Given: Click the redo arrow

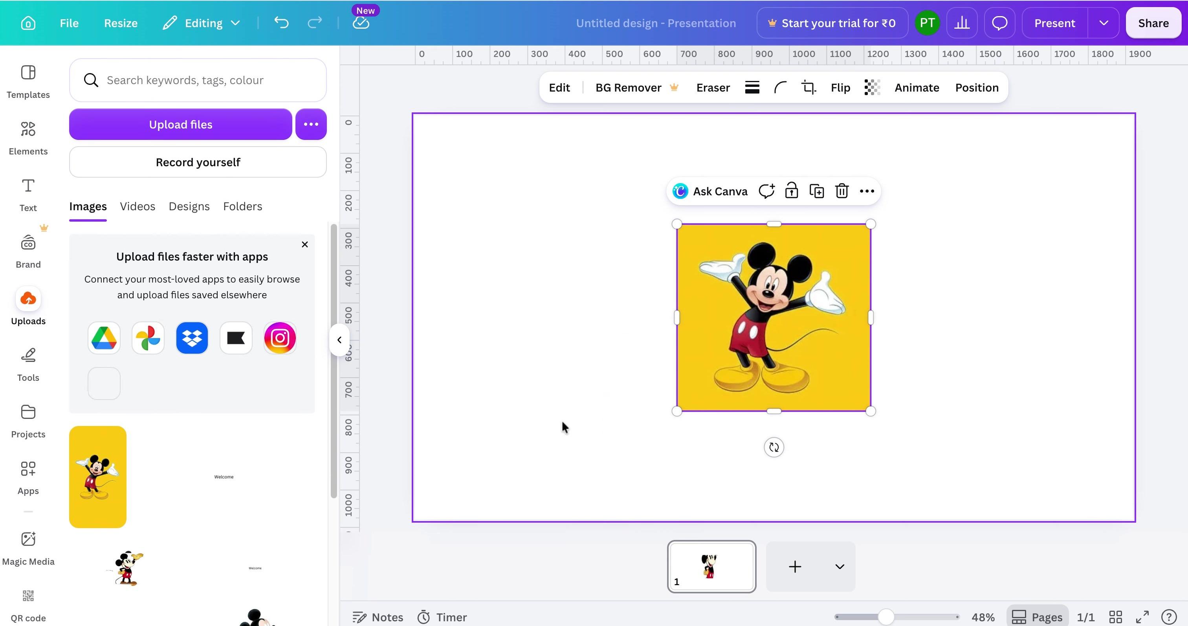Looking at the screenshot, I should coord(315,23).
